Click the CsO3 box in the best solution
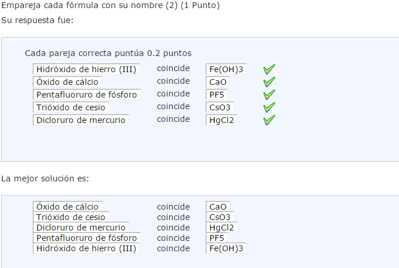This screenshot has height=268, width=399. click(220, 217)
